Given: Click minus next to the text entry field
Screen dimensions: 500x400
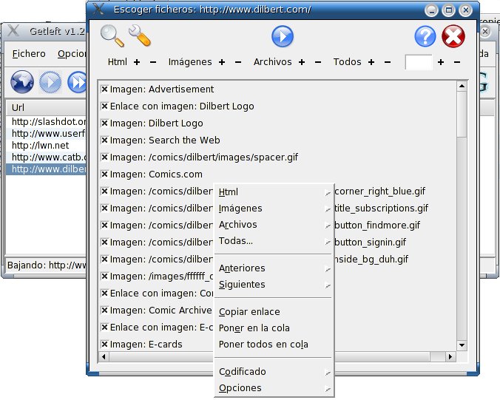Looking at the screenshot, I should coord(457,62).
